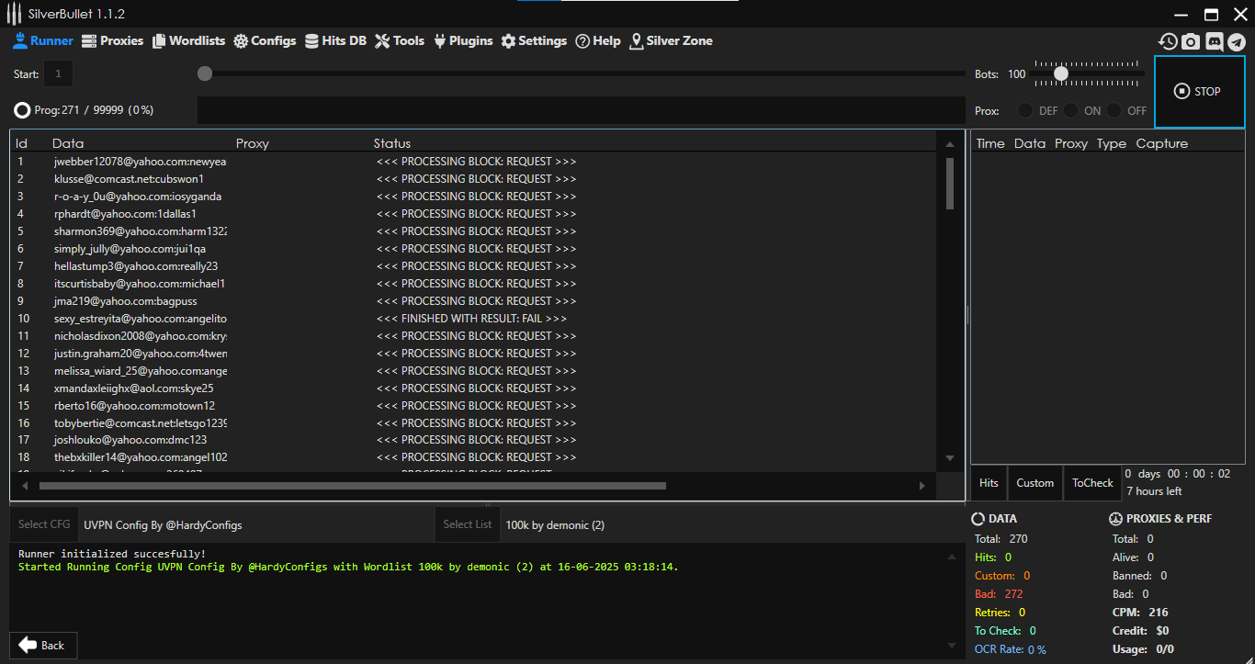Click the DATA panel circular icon
Screen dimensions: 1255x664
(978, 519)
